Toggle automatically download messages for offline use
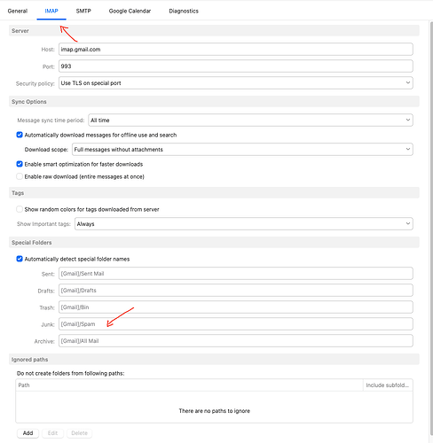Screen dimensions: 433x443 [x=20, y=135]
